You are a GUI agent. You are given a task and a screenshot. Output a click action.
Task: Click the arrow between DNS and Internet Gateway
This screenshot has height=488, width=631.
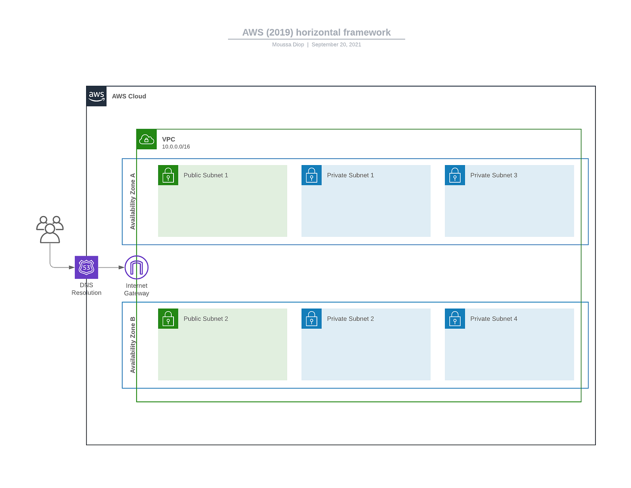point(110,267)
